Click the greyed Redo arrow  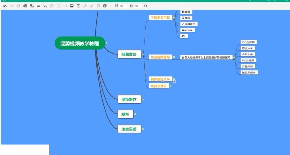[x=12, y=6]
